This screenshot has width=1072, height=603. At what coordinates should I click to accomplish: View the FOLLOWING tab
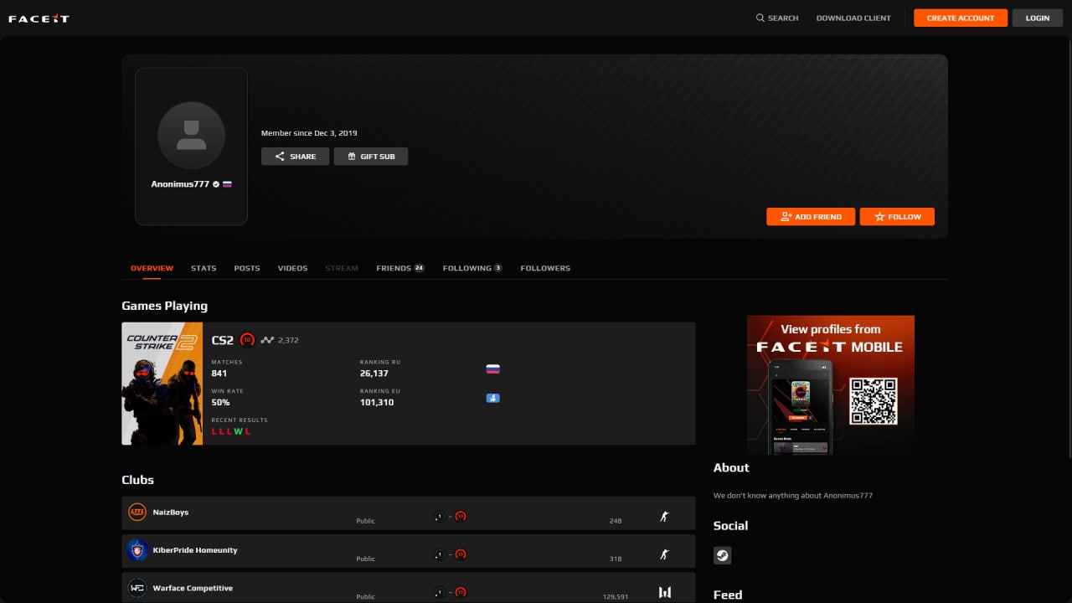pos(472,267)
